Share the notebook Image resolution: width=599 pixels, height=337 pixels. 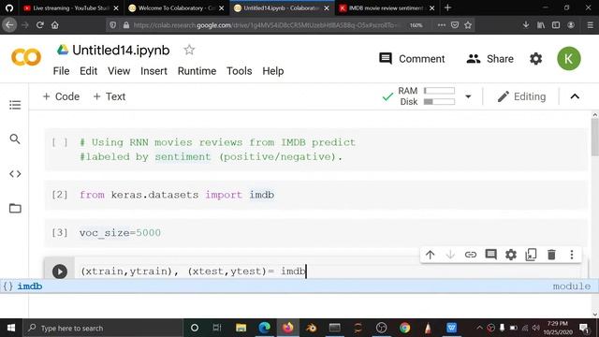pyautogui.click(x=490, y=59)
